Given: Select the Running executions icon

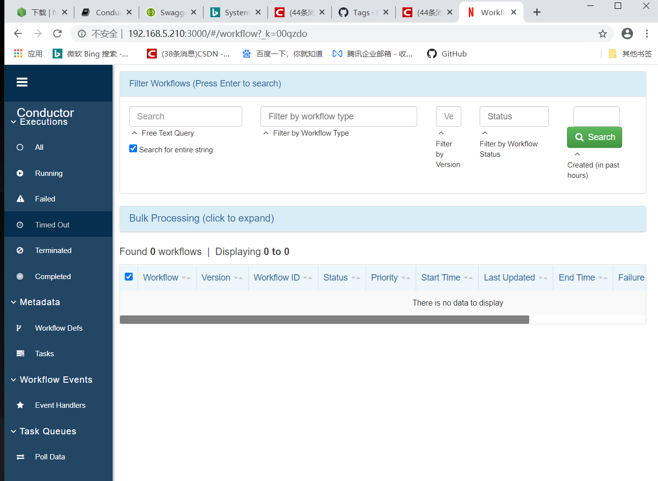Looking at the screenshot, I should [20, 173].
